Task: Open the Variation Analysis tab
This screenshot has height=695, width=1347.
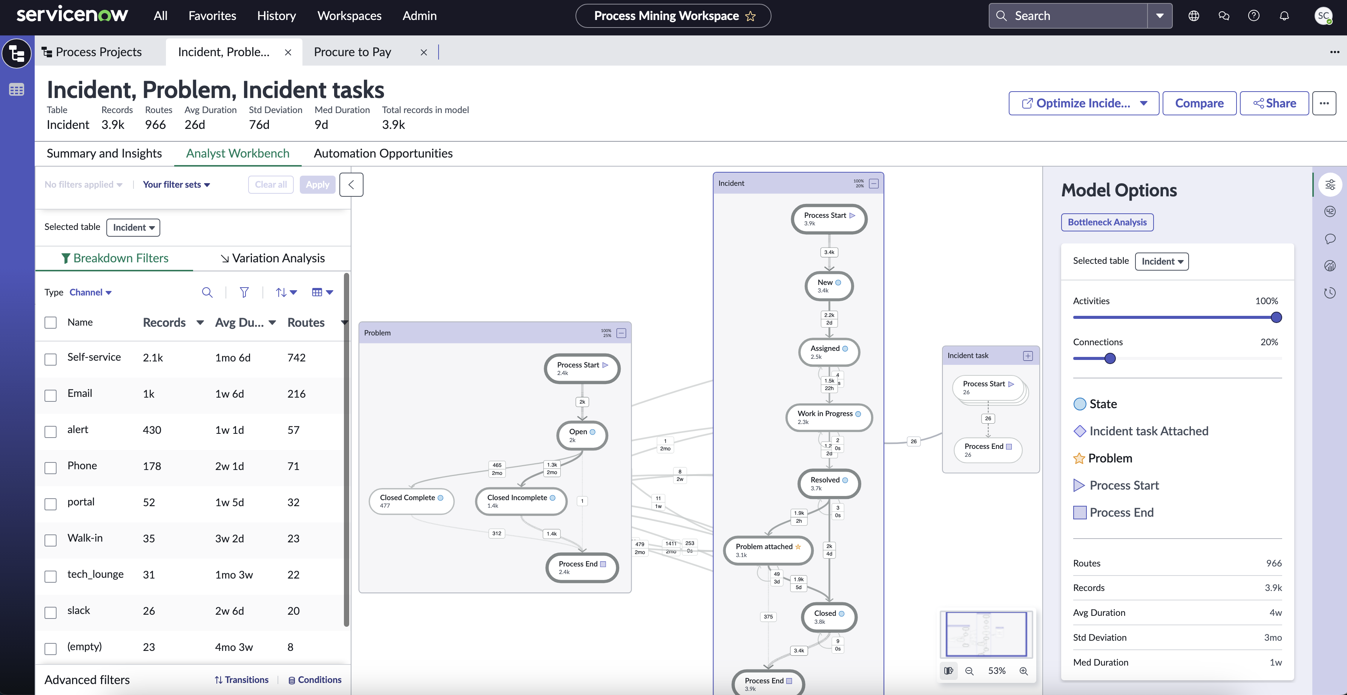Action: pyautogui.click(x=272, y=258)
